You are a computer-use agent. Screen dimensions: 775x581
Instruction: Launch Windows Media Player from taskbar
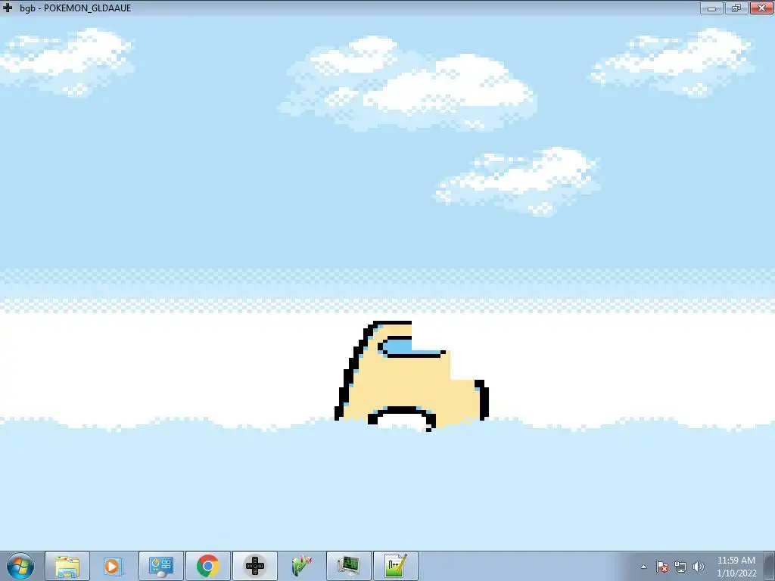coord(113,566)
